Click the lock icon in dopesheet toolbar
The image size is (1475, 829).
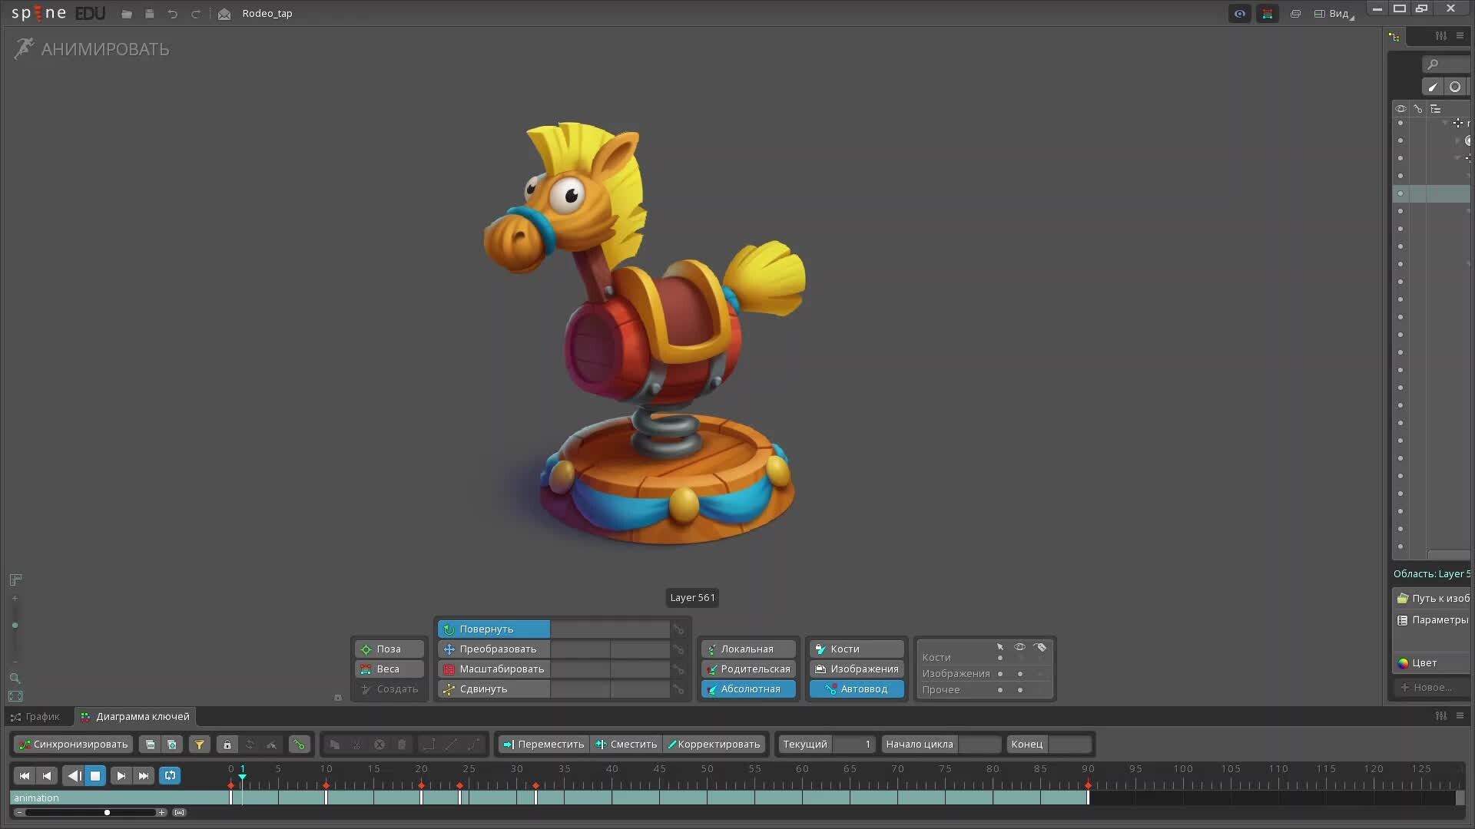coord(227,745)
